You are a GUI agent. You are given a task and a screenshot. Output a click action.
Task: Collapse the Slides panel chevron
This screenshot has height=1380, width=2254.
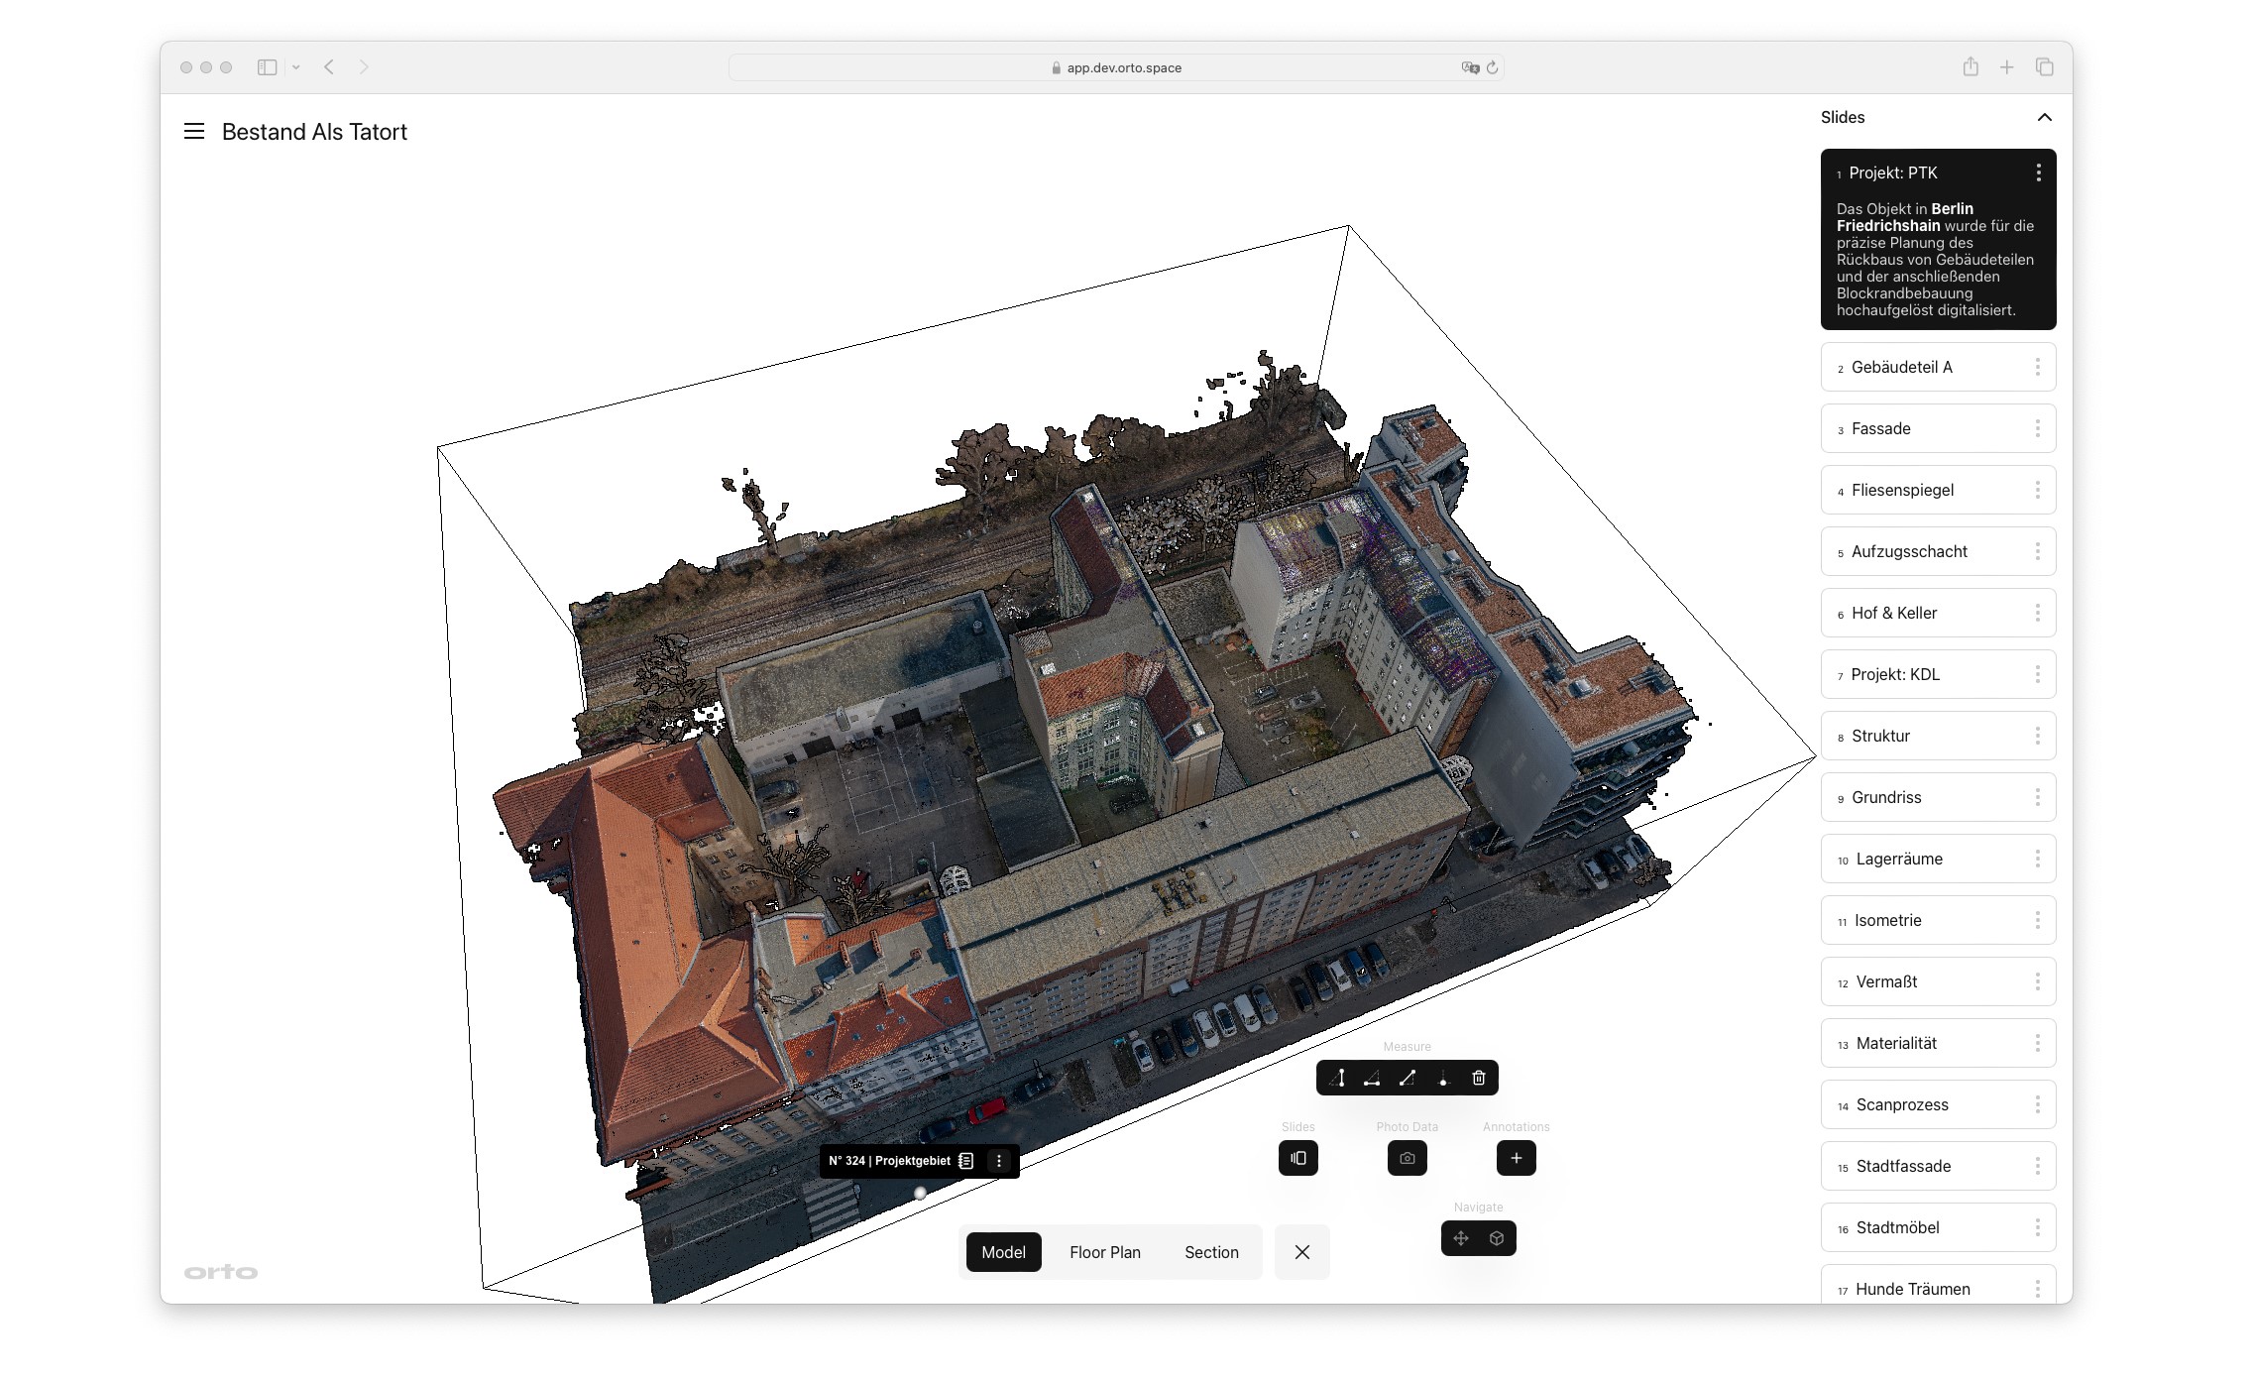click(x=2044, y=117)
